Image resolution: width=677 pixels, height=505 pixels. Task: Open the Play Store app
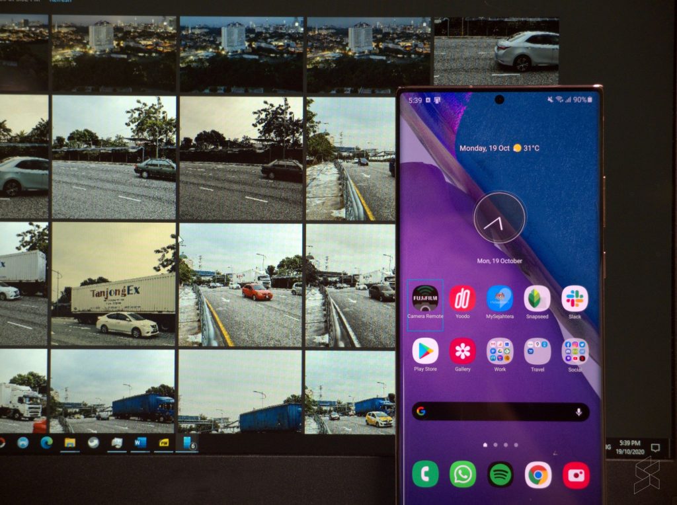pos(425,351)
